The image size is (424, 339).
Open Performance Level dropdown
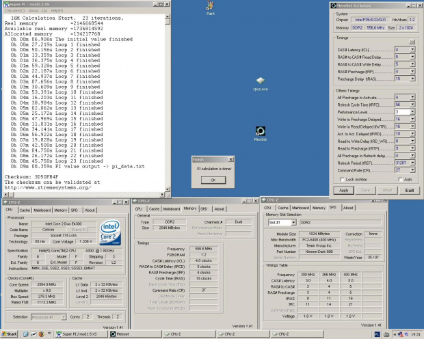coord(412,111)
